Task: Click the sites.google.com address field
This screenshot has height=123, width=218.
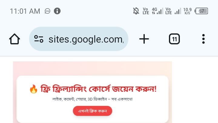Action: point(78,39)
